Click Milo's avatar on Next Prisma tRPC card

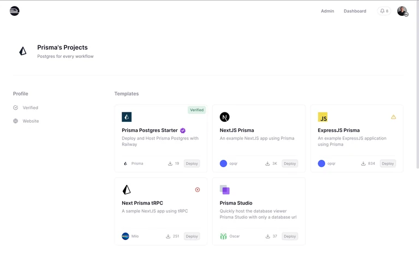pyautogui.click(x=125, y=236)
